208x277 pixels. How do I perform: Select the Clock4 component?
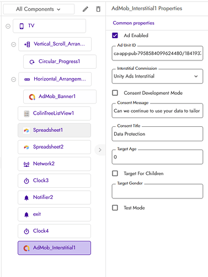pos(54,231)
